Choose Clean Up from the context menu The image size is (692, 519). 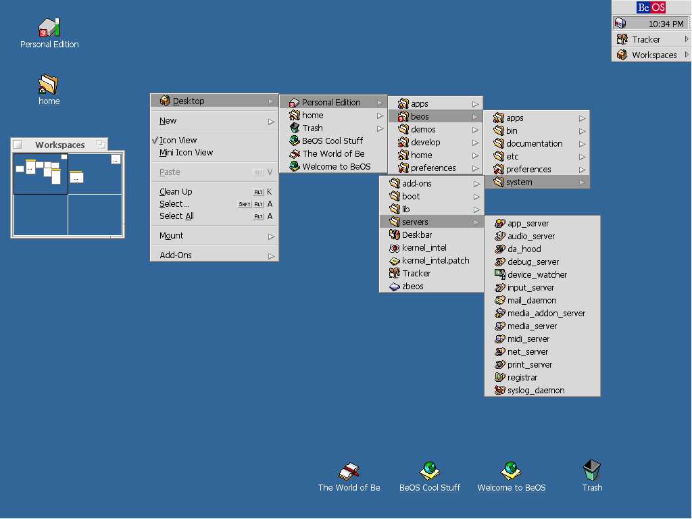coord(214,191)
